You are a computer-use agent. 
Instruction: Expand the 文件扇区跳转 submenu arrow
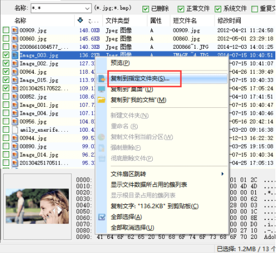click(x=223, y=174)
